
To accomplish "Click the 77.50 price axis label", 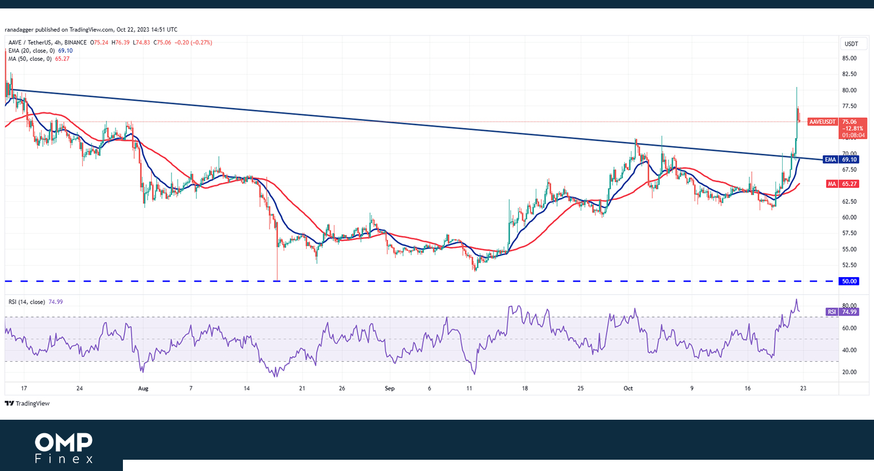I will pyautogui.click(x=849, y=106).
